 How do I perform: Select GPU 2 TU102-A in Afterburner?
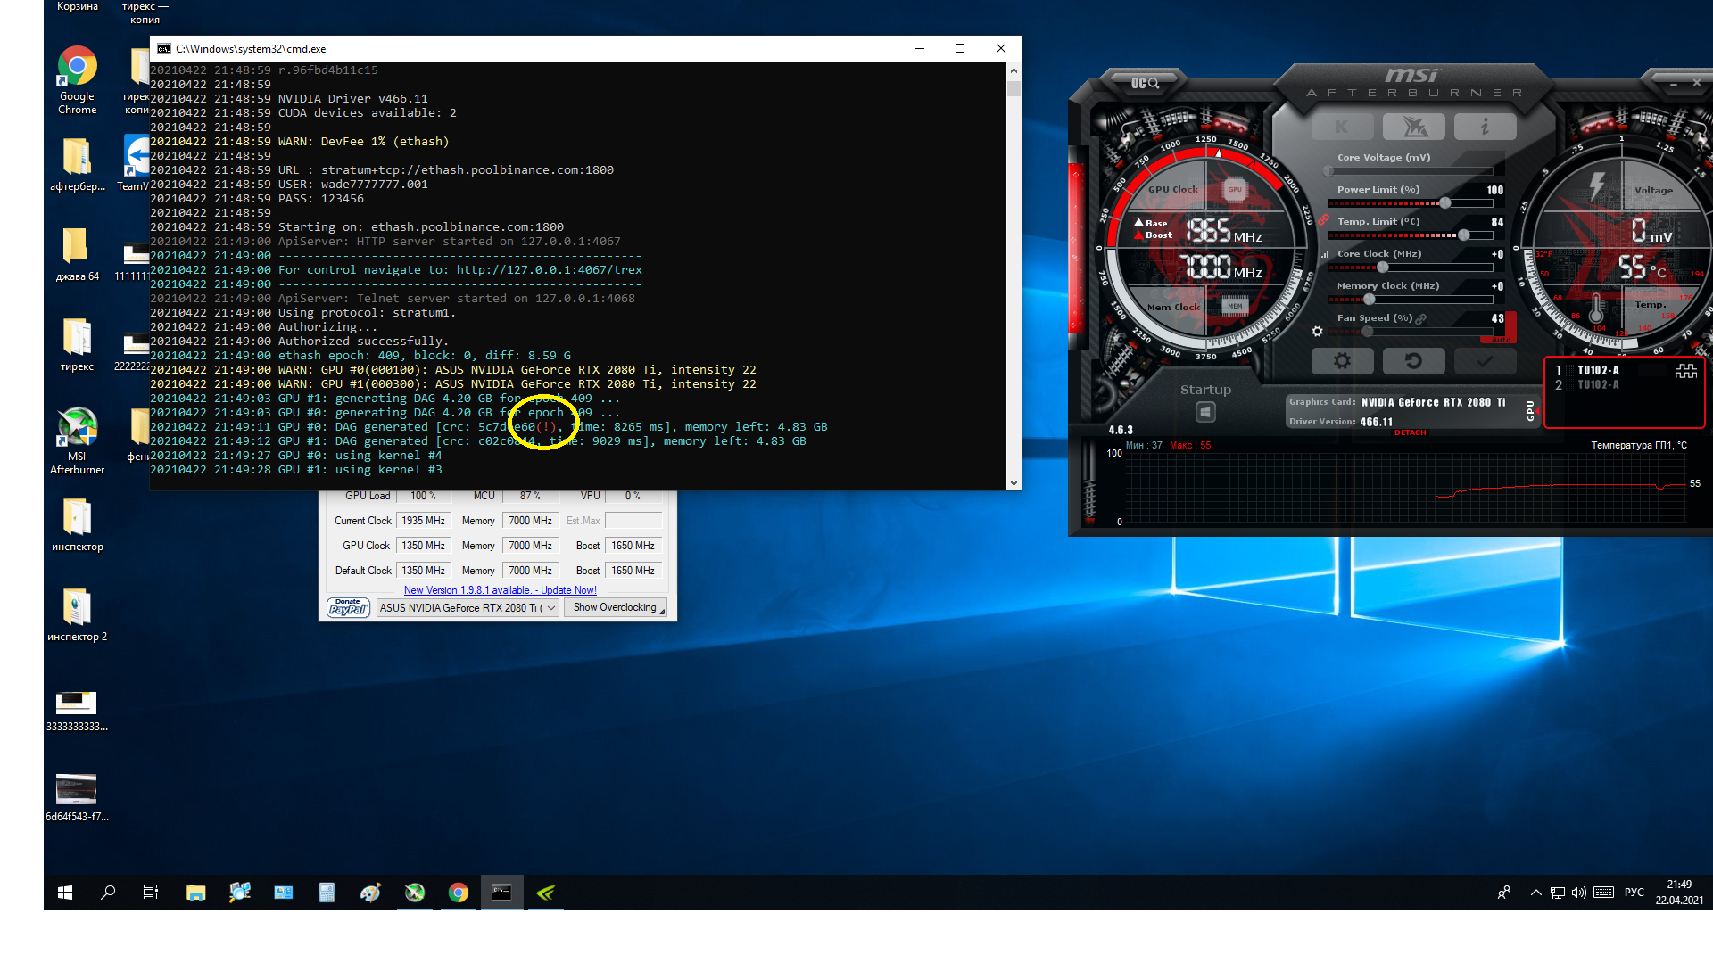[x=1598, y=385]
